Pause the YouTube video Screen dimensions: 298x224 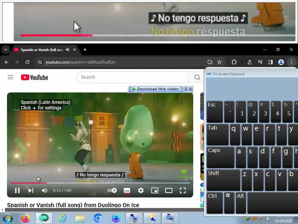coord(17,190)
